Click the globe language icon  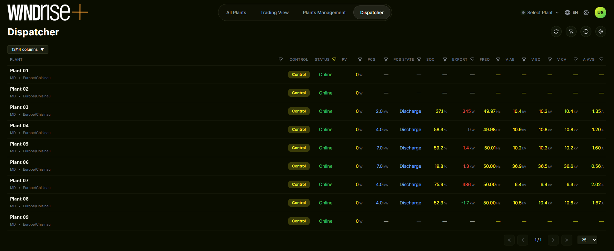click(x=568, y=13)
